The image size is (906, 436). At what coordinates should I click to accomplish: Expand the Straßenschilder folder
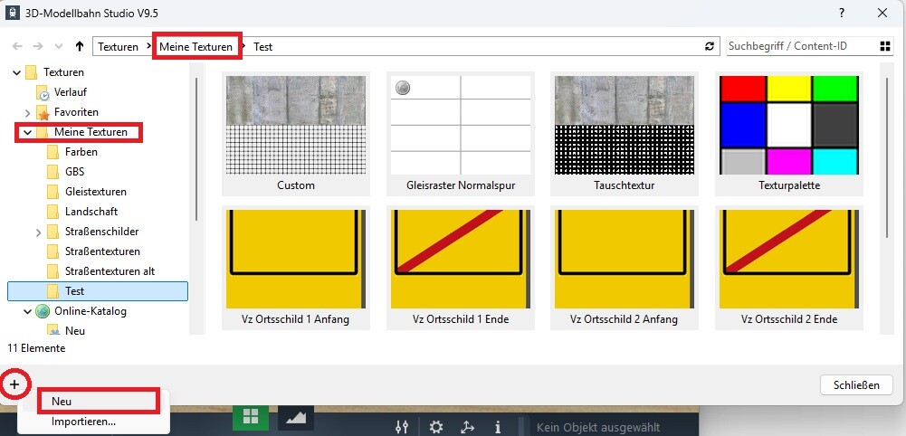[38, 232]
